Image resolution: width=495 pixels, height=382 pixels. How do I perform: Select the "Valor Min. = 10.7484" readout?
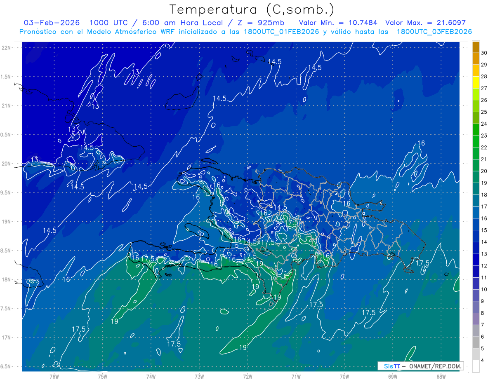coord(337,23)
